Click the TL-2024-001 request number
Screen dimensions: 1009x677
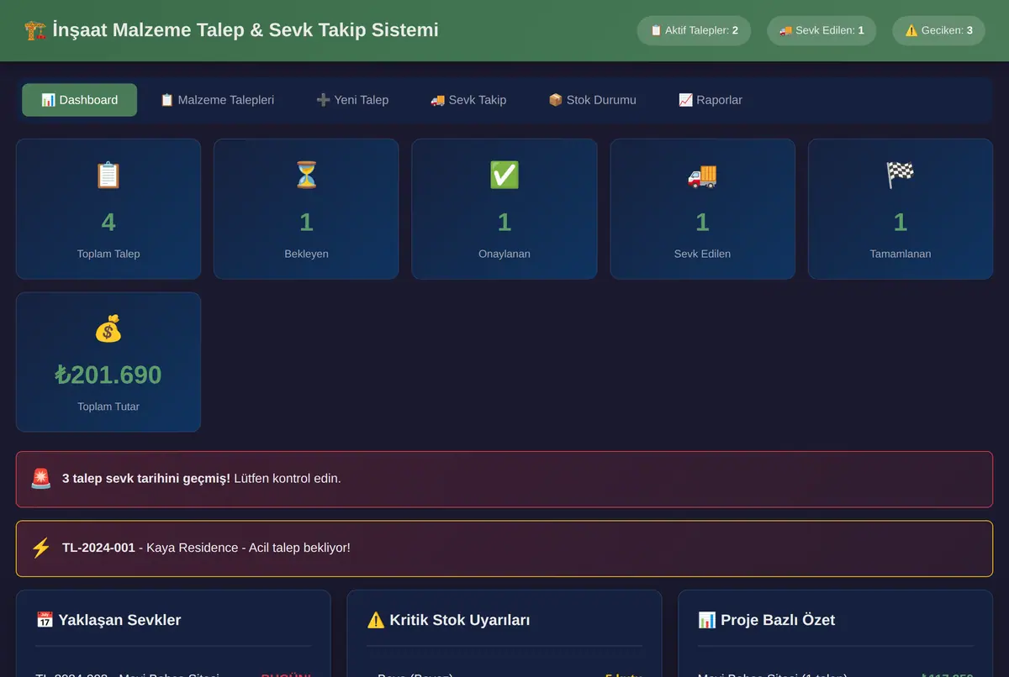tap(98, 548)
